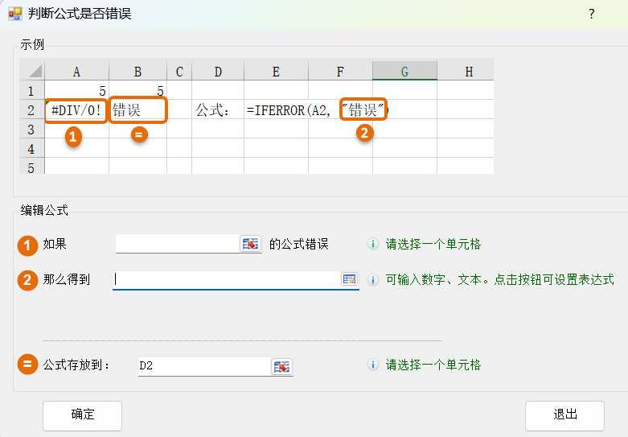Click the info icon in 公式存放到 row
The image size is (628, 437).
click(372, 365)
